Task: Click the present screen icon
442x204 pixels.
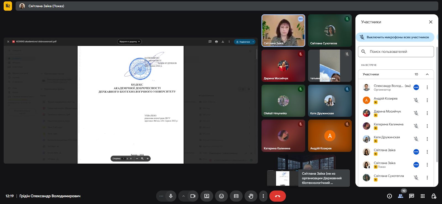Action: pyautogui.click(x=207, y=196)
